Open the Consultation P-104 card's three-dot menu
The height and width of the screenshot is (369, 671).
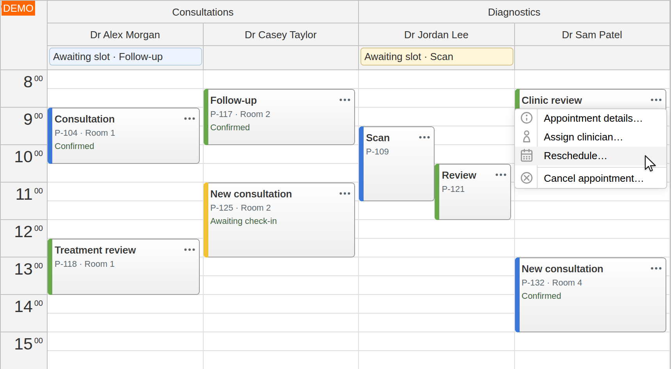(190, 119)
